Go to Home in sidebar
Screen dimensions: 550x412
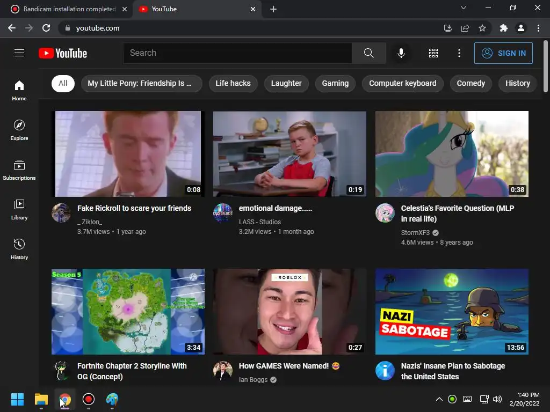(x=19, y=90)
